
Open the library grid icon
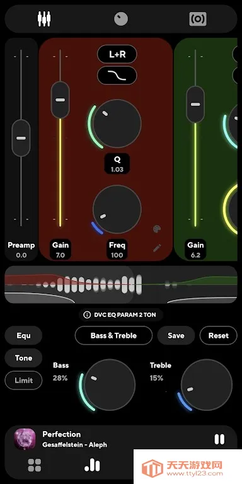click(x=35, y=465)
